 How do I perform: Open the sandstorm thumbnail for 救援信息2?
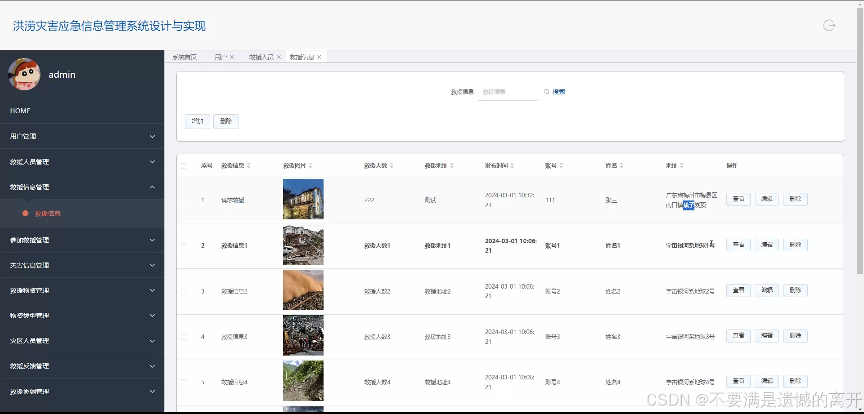[303, 290]
